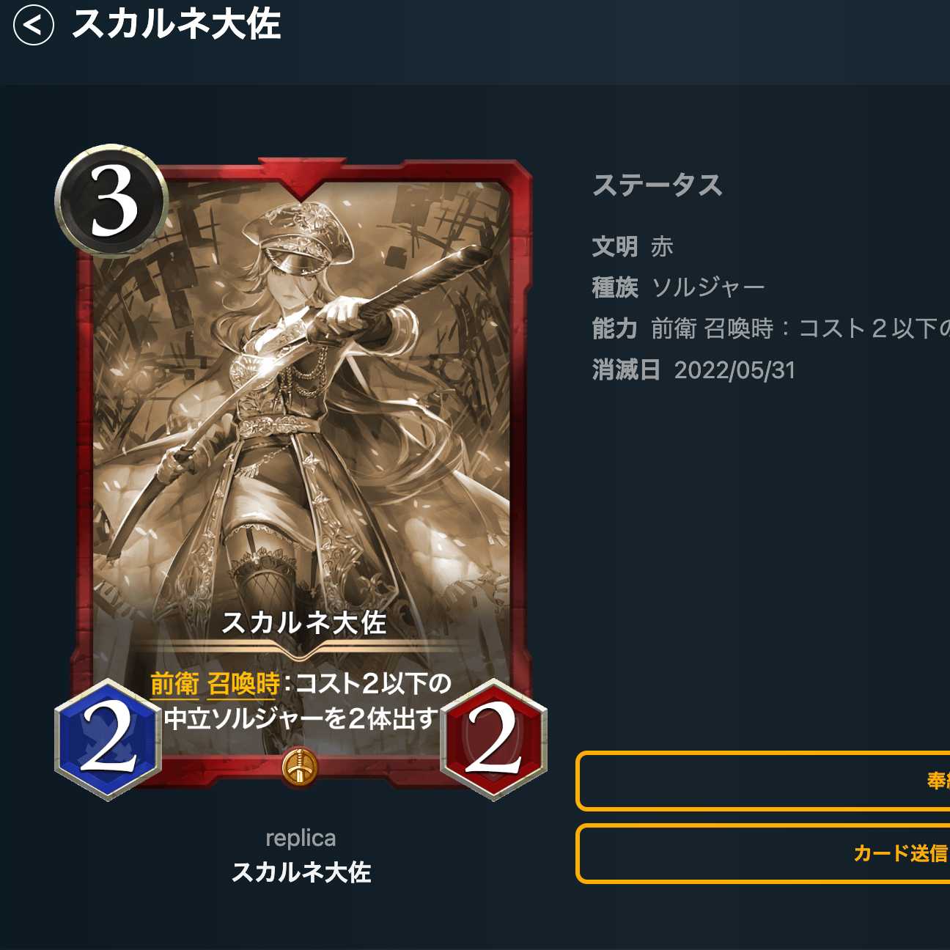The width and height of the screenshot is (950, 950).
Task: Click the gold sword emblem on card bottom
Action: 299,767
